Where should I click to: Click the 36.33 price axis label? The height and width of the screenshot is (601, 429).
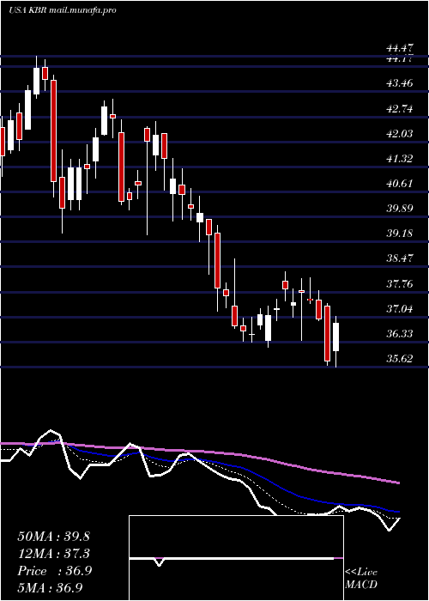point(400,334)
